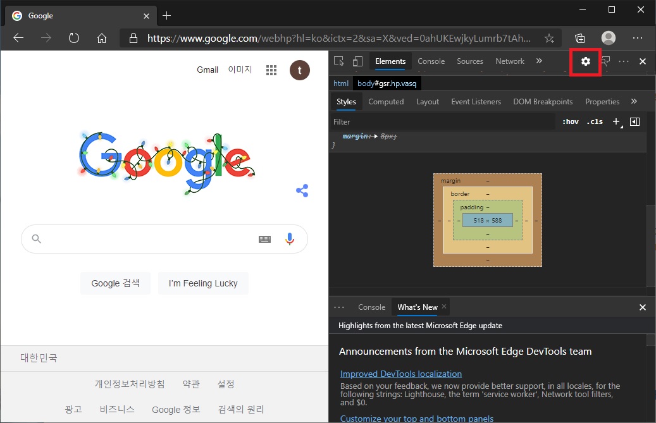Open the Sources tab
The image size is (656, 423).
coord(470,61)
